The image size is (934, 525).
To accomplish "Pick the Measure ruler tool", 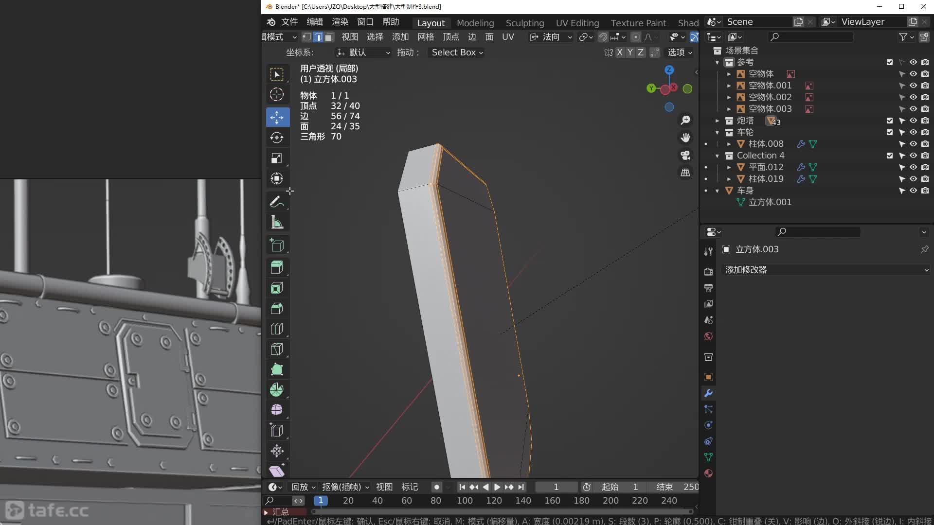I will pyautogui.click(x=277, y=223).
